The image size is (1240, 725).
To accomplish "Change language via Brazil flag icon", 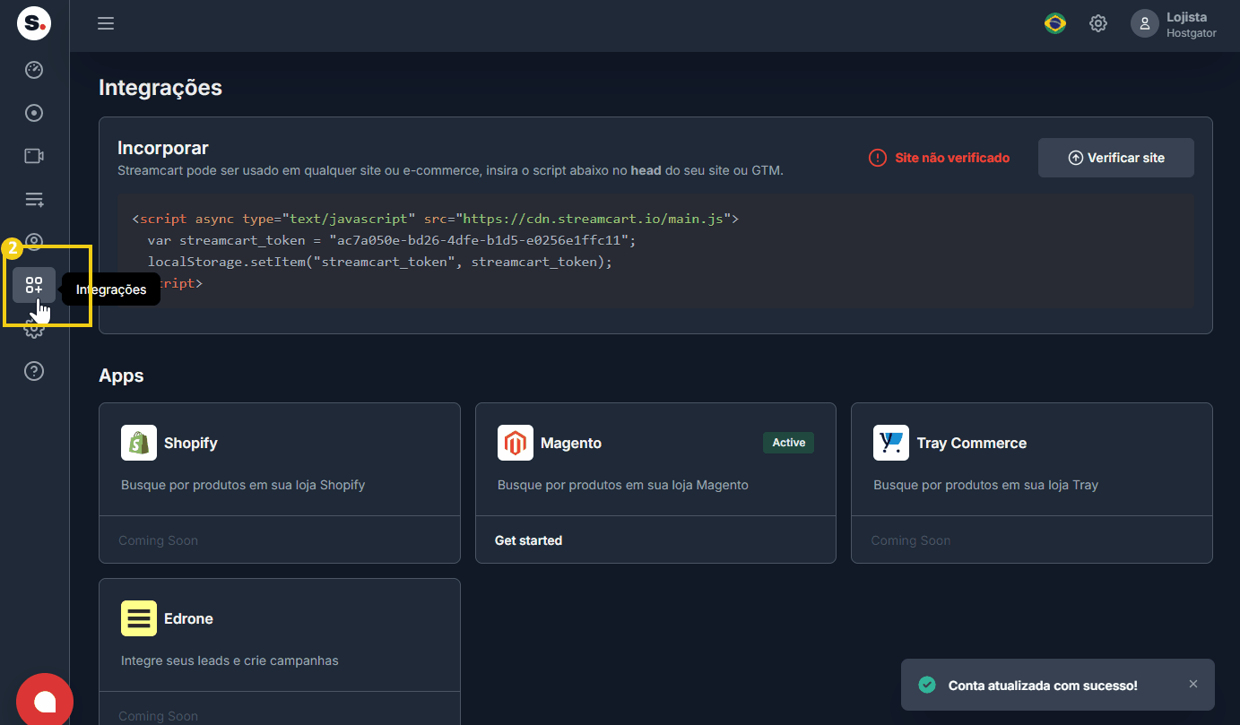I will [1055, 23].
